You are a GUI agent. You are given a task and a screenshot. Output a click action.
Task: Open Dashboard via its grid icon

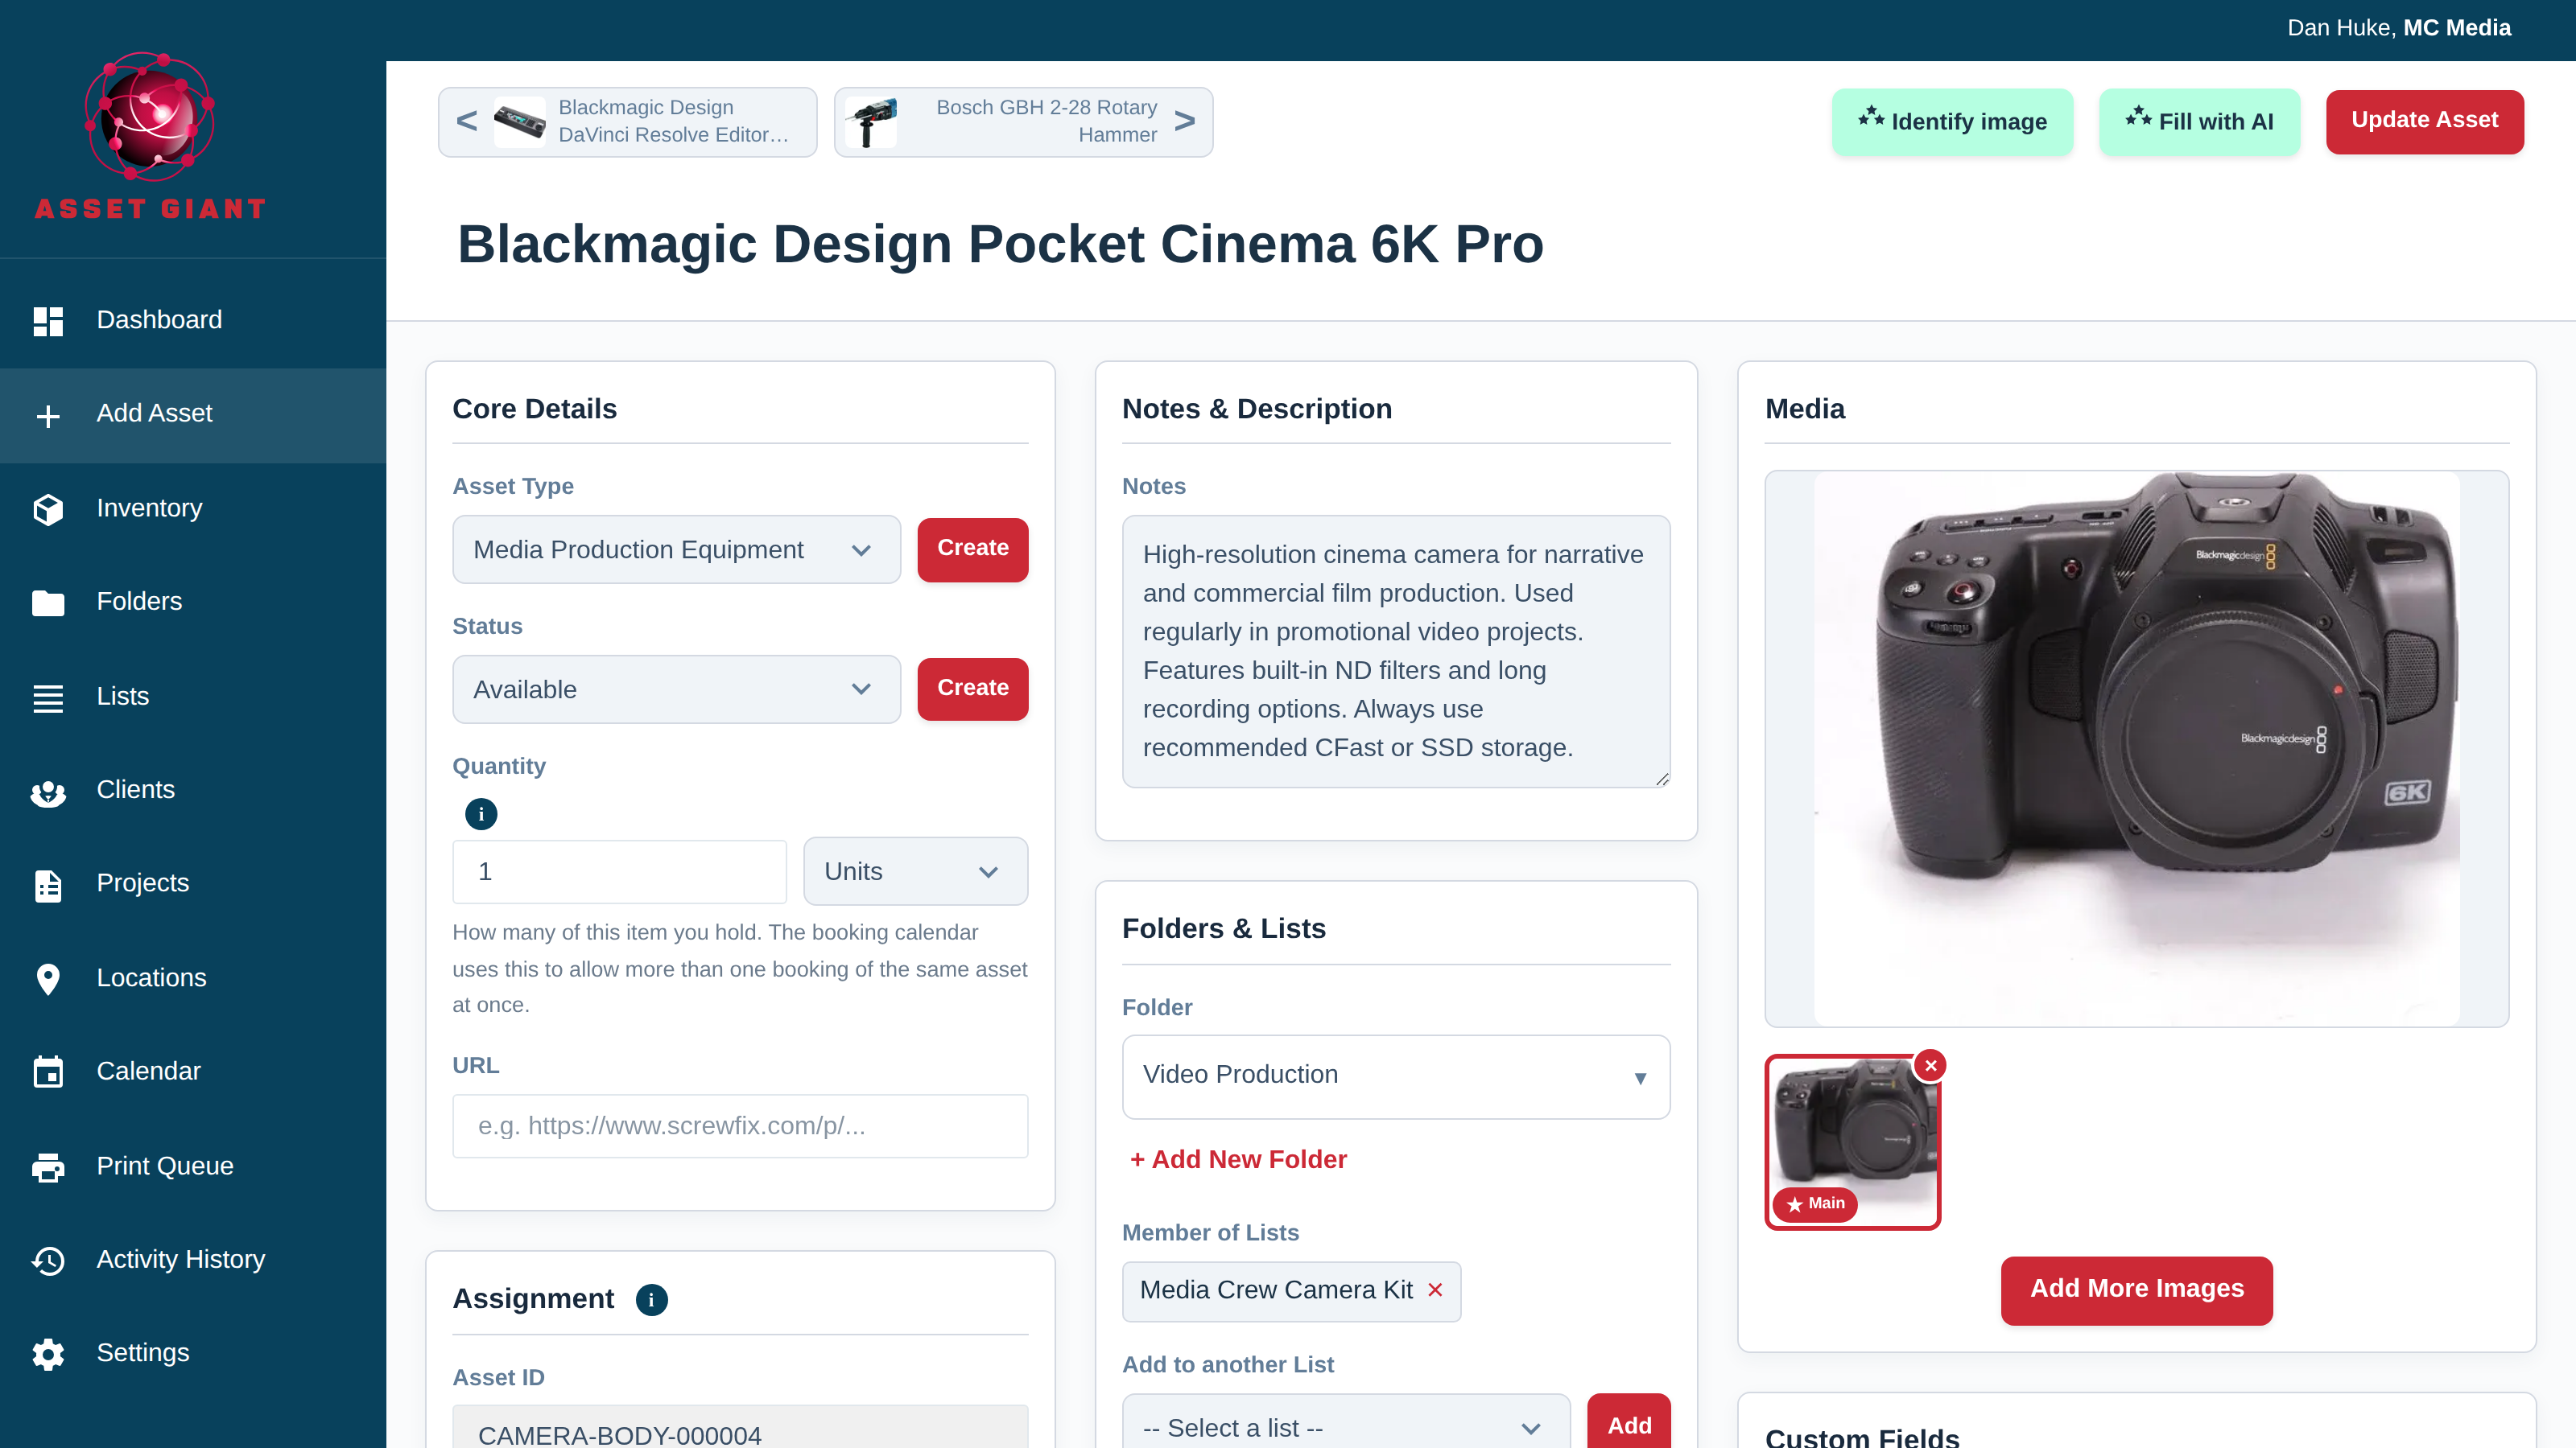(48, 321)
